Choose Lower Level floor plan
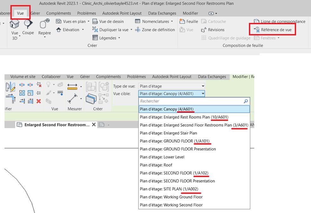 [194, 157]
